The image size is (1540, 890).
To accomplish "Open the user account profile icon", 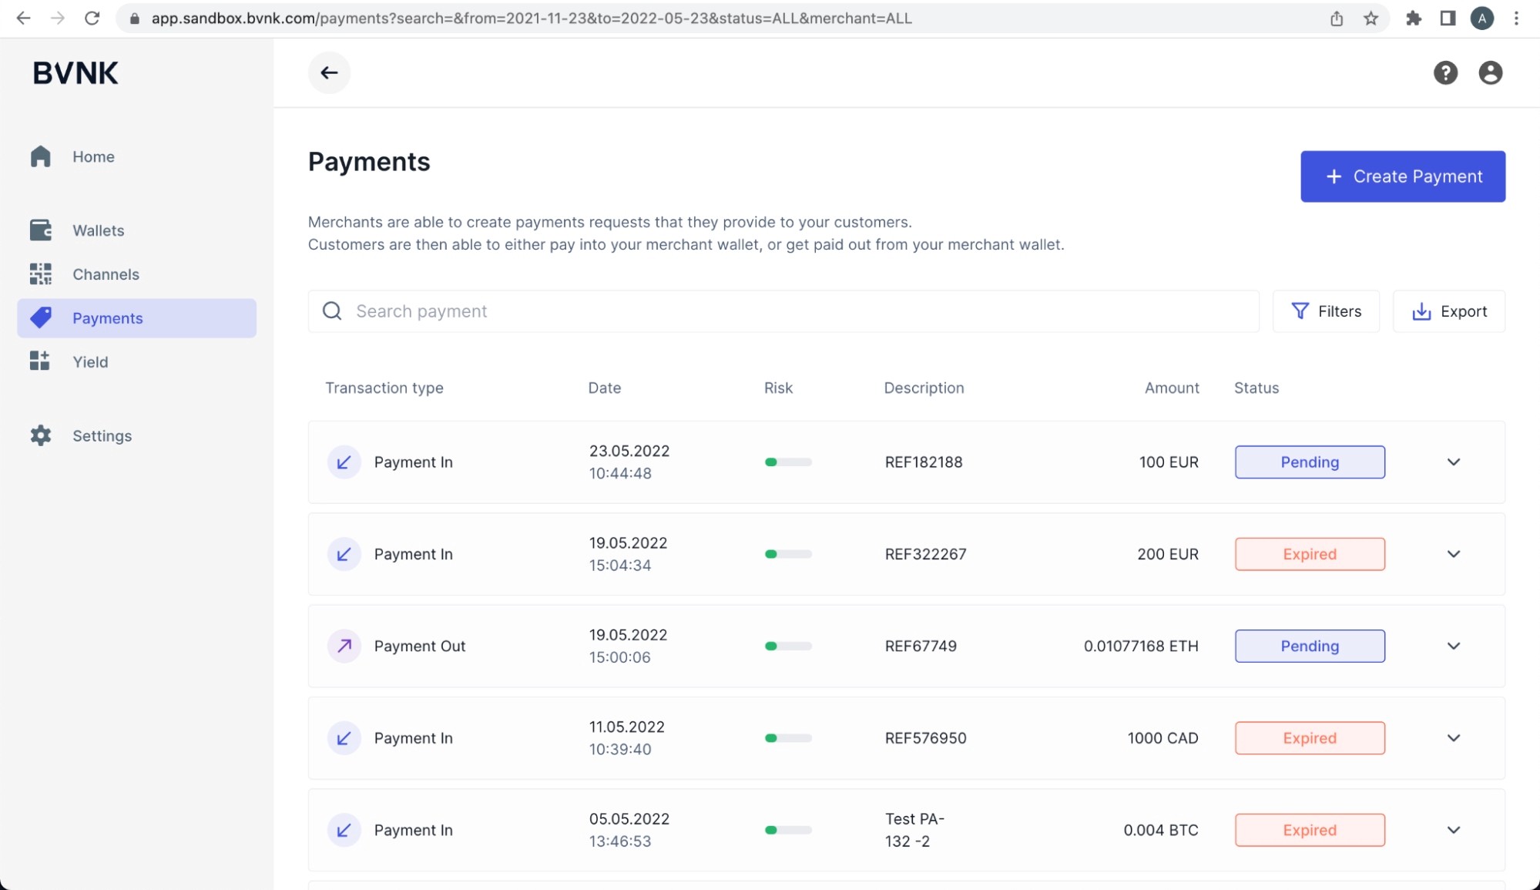I will [1490, 72].
